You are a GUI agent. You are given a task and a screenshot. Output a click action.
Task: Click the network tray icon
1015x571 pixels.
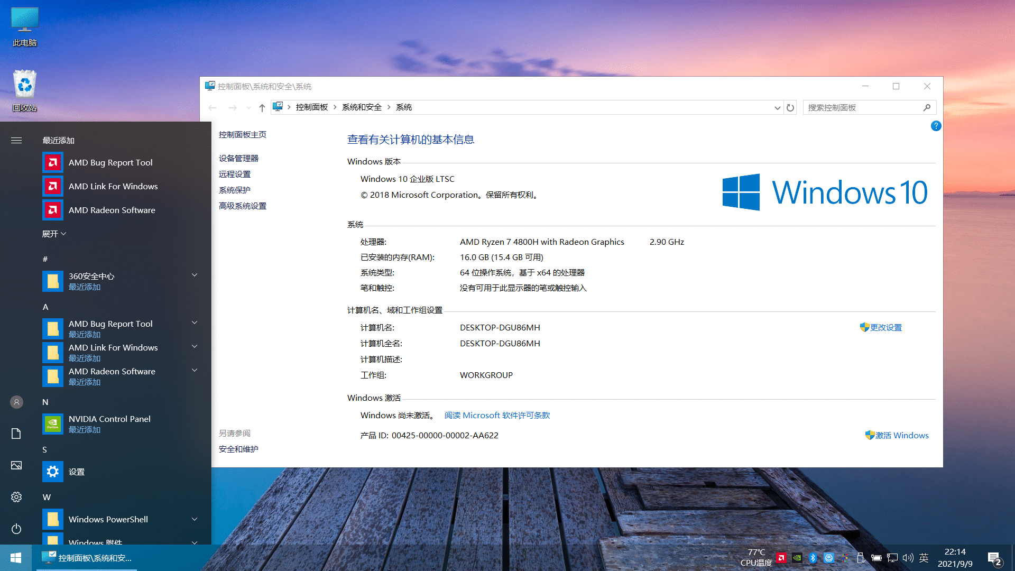[x=892, y=558]
